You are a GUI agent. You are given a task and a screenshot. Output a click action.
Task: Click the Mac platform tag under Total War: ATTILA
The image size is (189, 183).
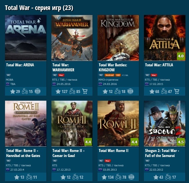click(x=154, y=75)
